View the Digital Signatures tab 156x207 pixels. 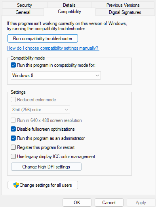(125, 12)
